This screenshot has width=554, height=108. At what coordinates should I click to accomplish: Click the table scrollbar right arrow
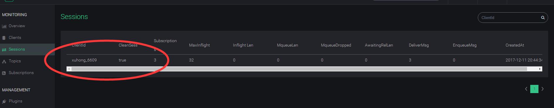(x=540, y=69)
